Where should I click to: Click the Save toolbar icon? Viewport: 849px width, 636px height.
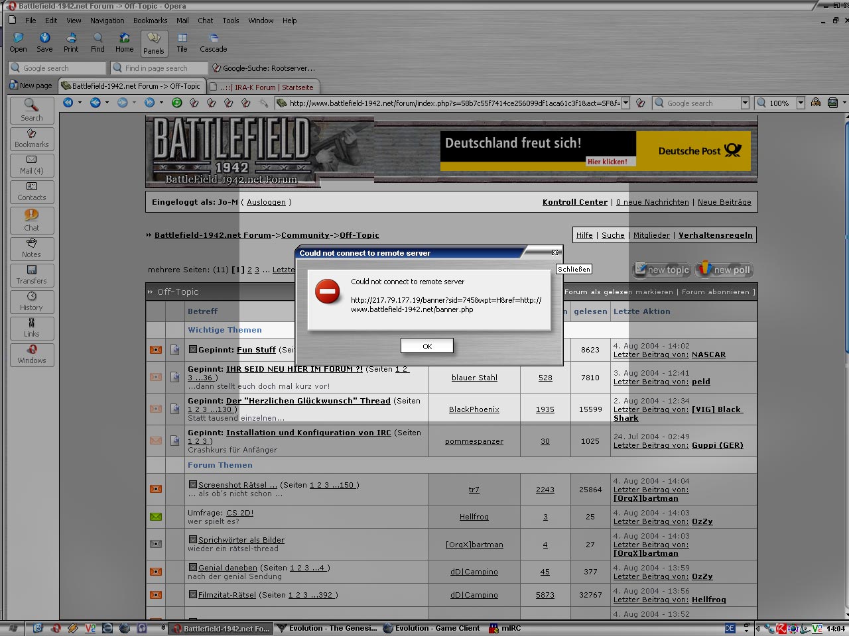point(44,43)
